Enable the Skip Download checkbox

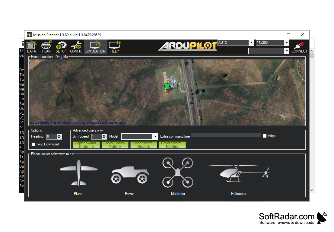[33, 145]
